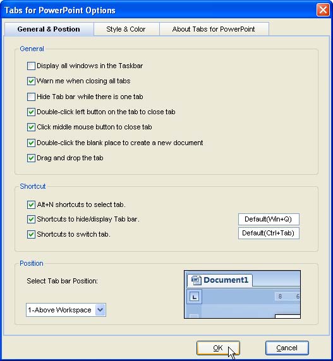Click the Default(Win+Q) shortcut field
333x361 pixels.
click(269, 219)
